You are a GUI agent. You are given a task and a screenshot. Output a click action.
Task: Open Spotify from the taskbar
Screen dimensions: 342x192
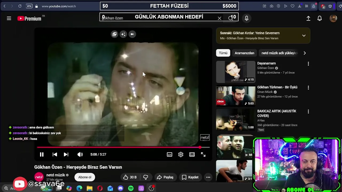[131, 188]
